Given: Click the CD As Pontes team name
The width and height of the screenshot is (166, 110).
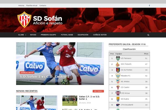Looking at the screenshot, I should tap(126, 70).
